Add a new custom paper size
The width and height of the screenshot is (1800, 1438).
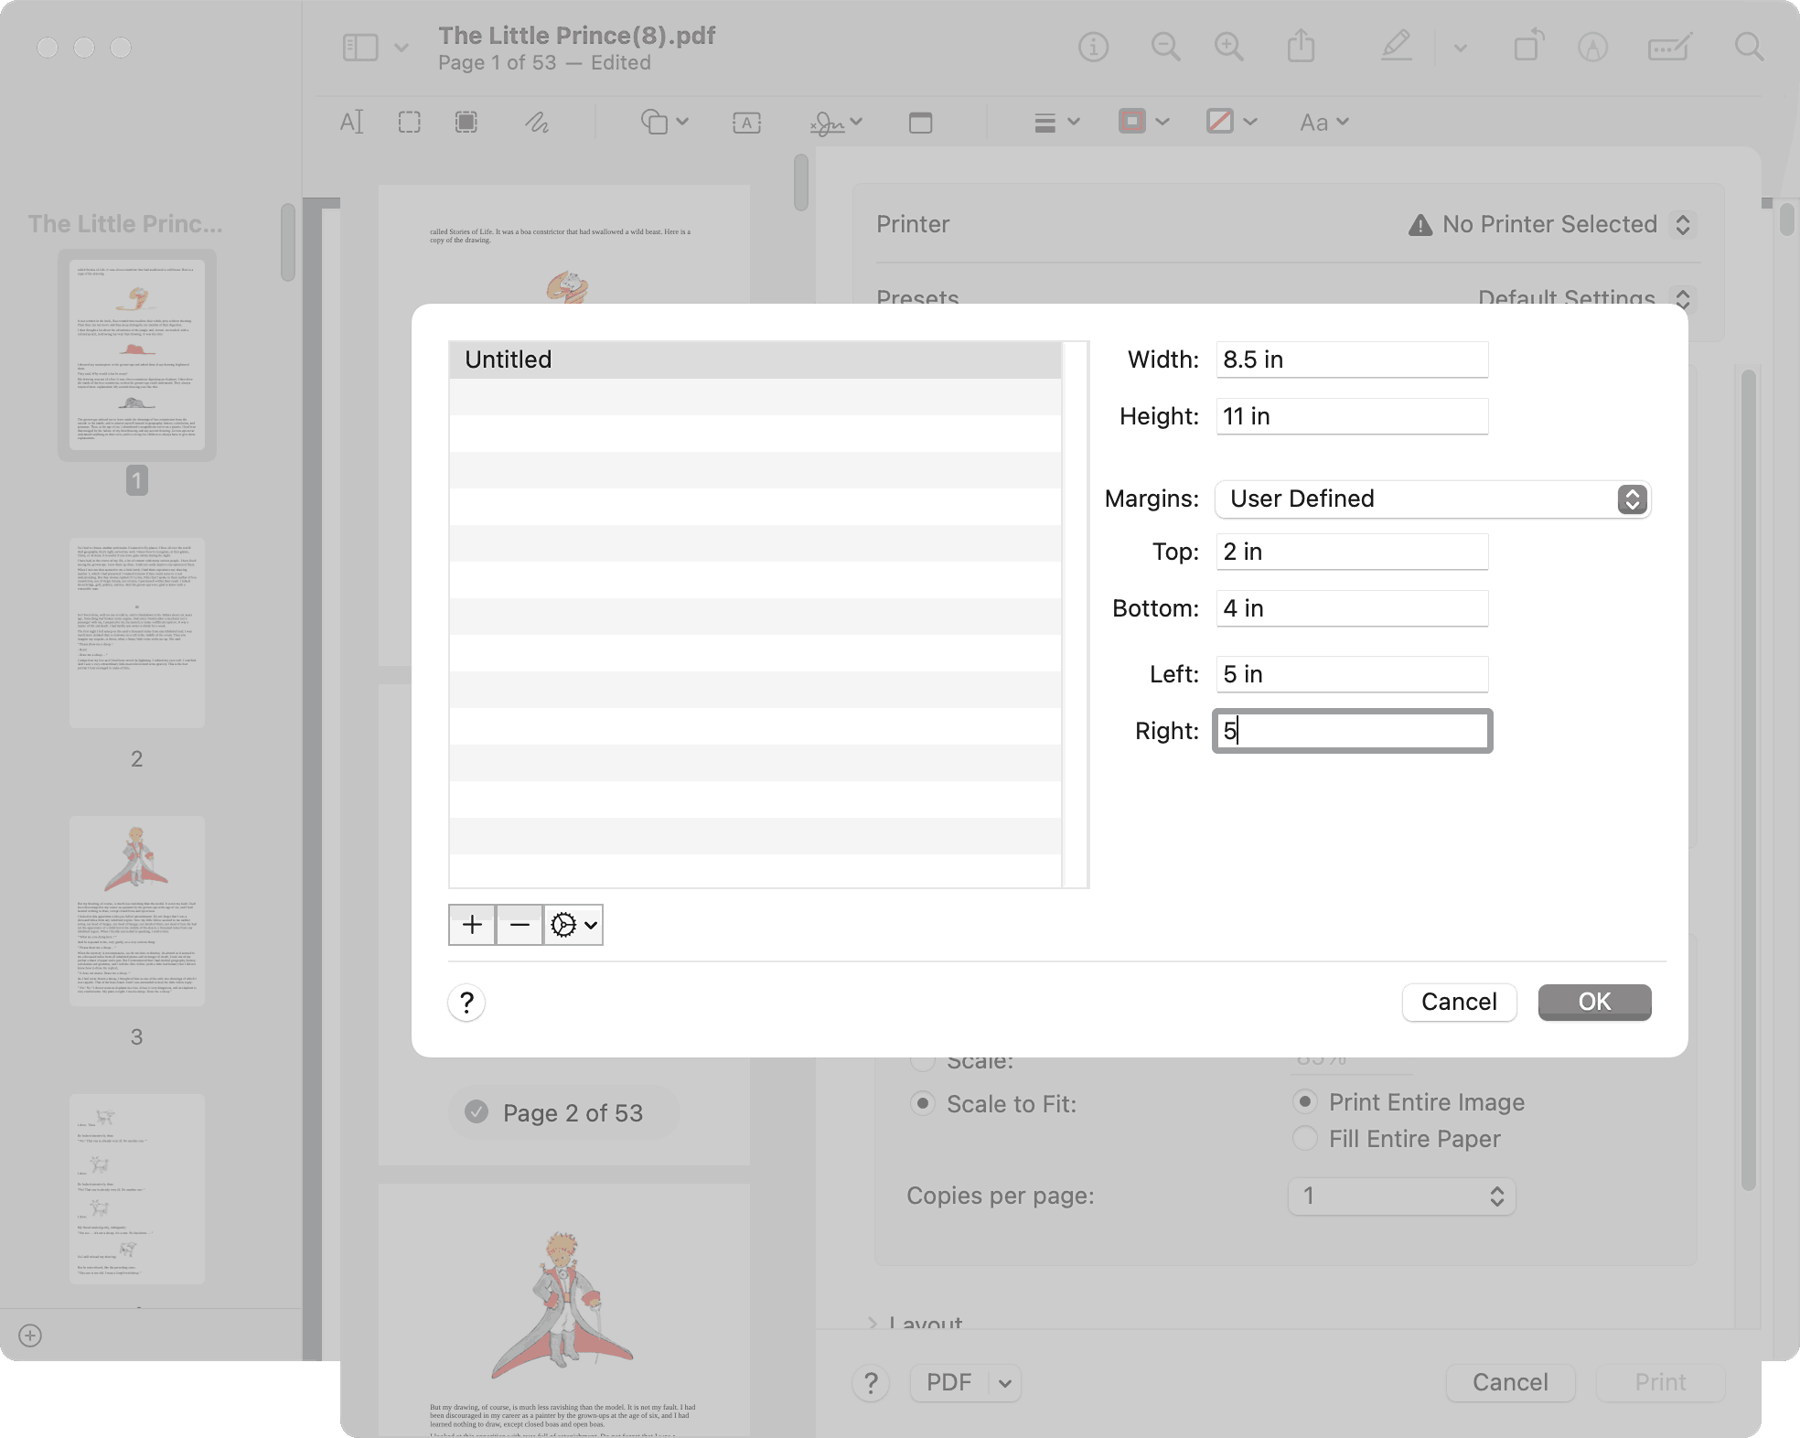coord(472,925)
